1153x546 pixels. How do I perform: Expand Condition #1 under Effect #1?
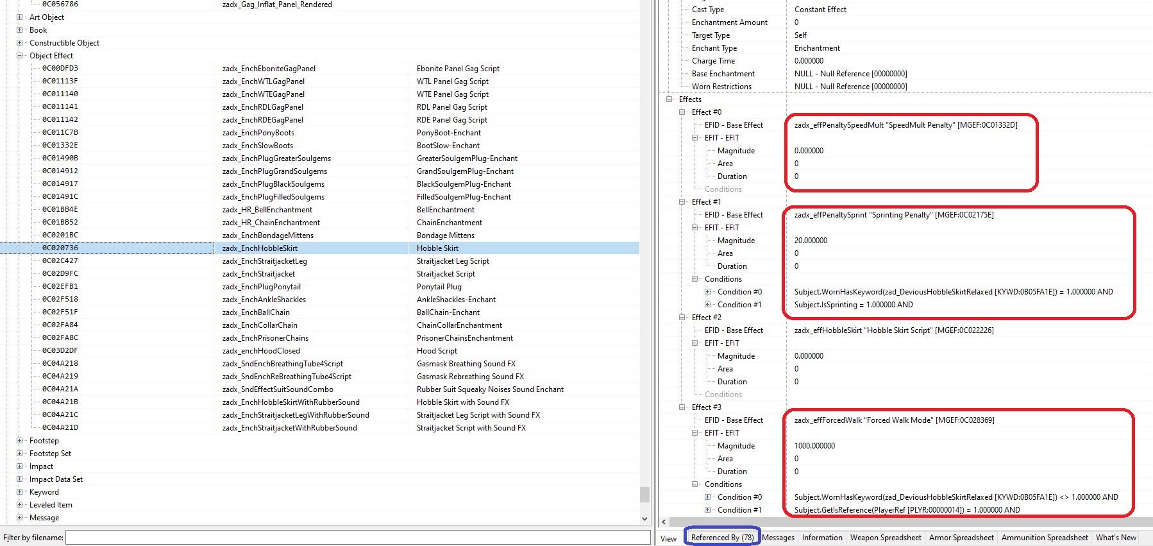click(708, 305)
